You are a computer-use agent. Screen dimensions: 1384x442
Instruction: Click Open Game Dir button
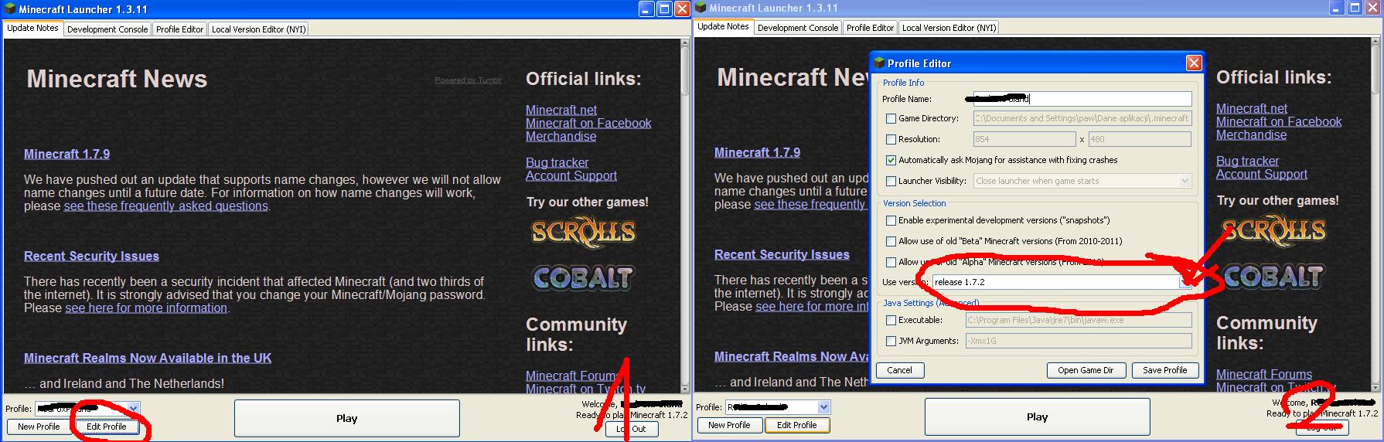point(1086,370)
